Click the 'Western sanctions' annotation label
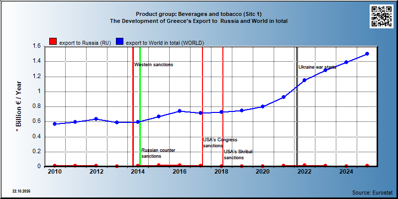This screenshot has height=199, width=398. tap(154, 65)
